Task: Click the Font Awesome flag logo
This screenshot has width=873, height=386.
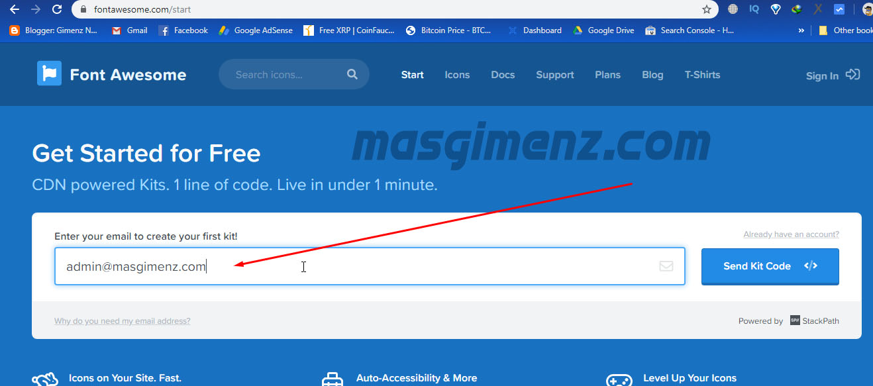Action: coord(49,73)
